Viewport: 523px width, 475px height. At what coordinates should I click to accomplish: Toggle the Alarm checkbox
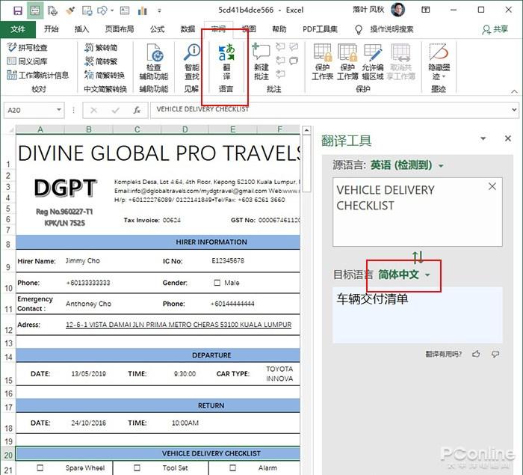point(233,468)
